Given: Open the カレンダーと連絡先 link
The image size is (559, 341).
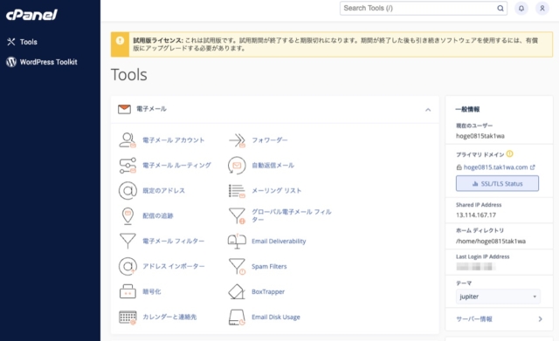Looking at the screenshot, I should pos(169,317).
